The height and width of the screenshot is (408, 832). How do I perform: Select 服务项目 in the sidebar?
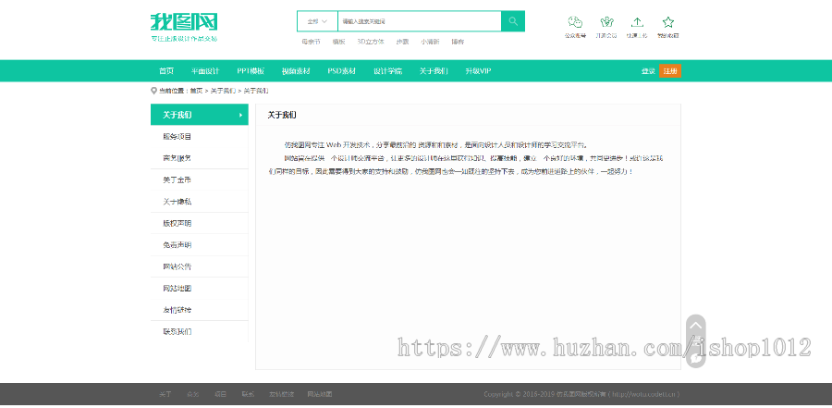pos(200,137)
